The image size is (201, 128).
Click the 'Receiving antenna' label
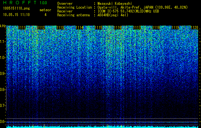73,15
